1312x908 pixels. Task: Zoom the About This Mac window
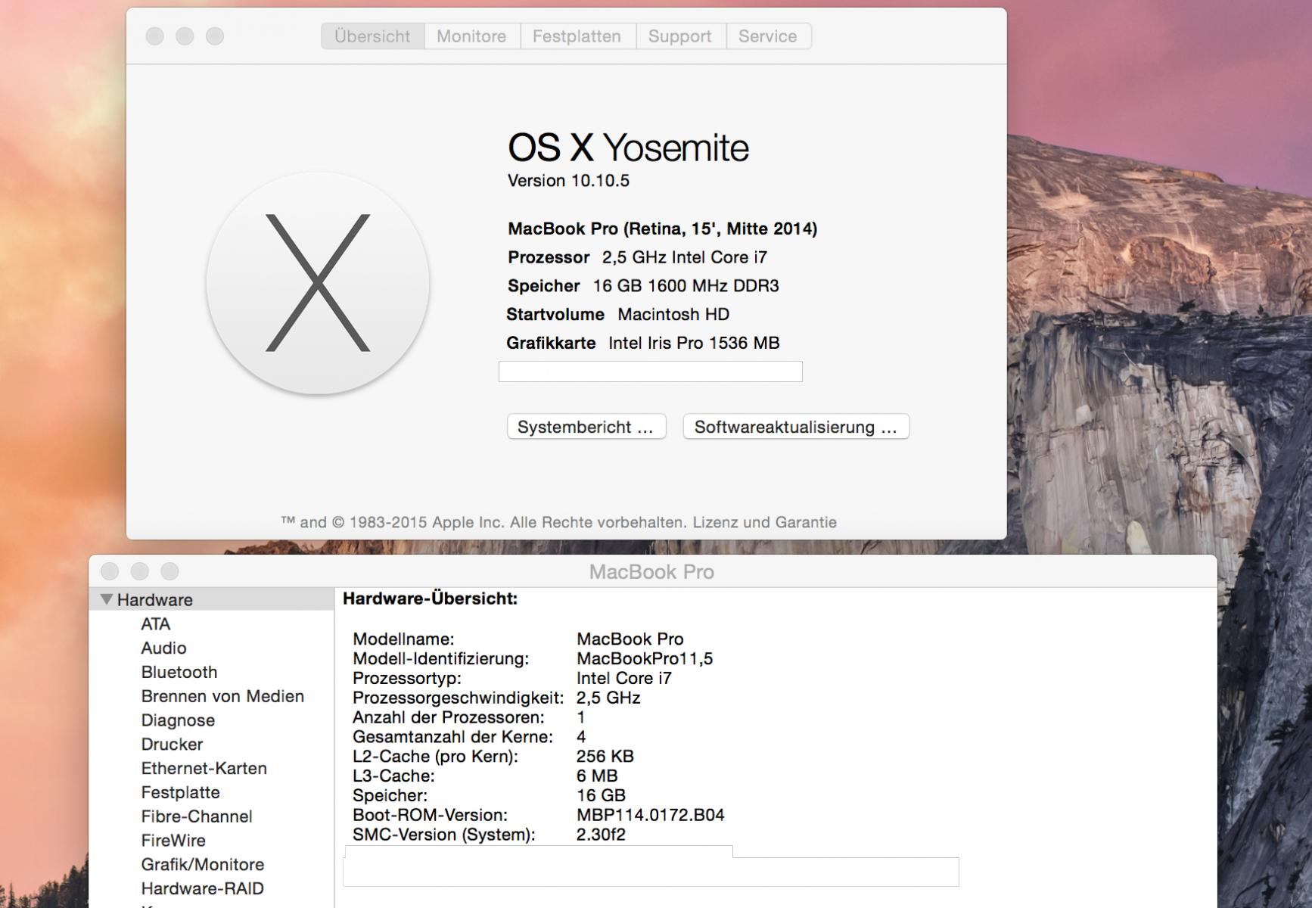click(215, 36)
